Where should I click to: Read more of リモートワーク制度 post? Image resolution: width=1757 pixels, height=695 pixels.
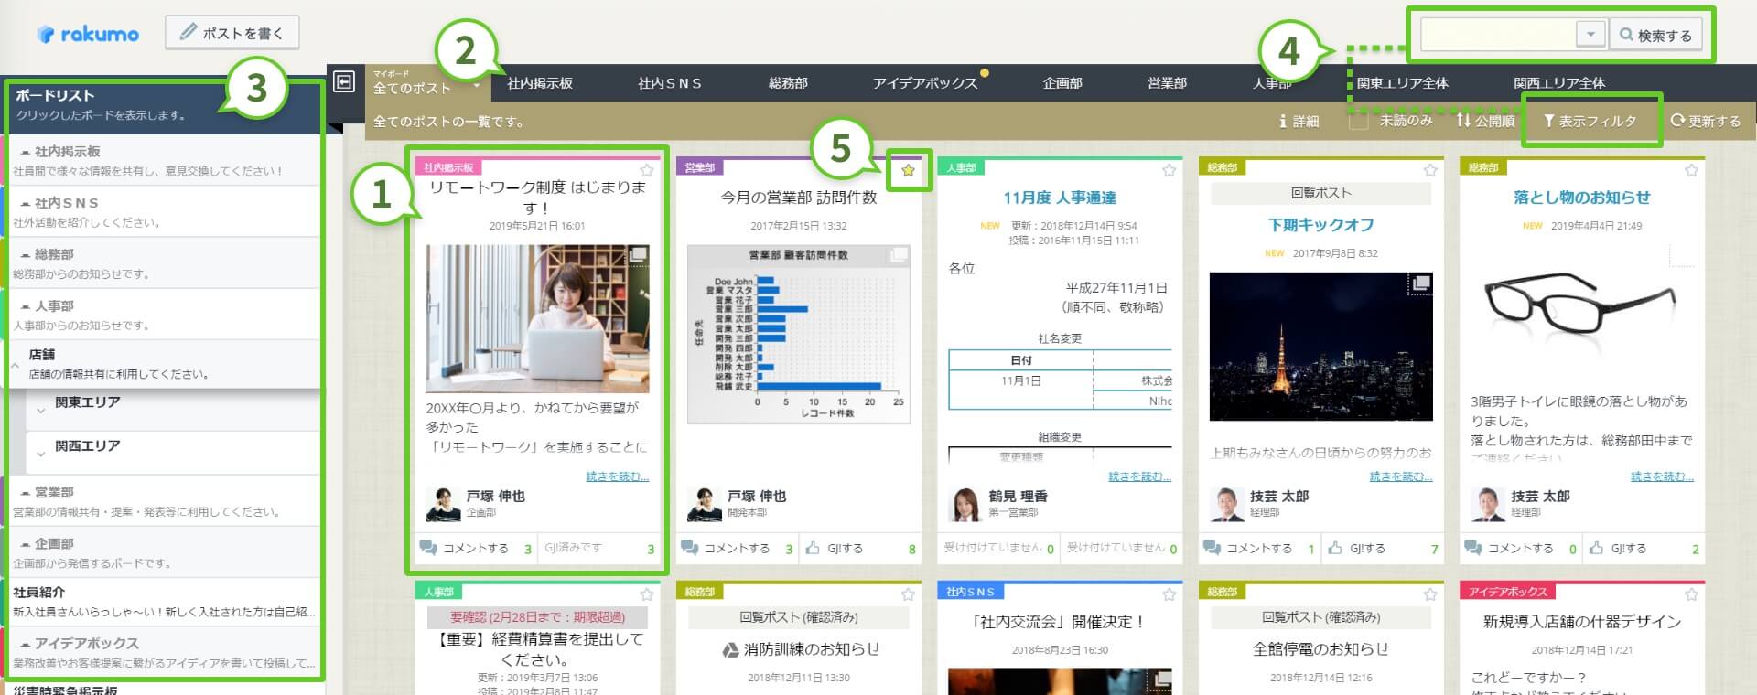[618, 476]
